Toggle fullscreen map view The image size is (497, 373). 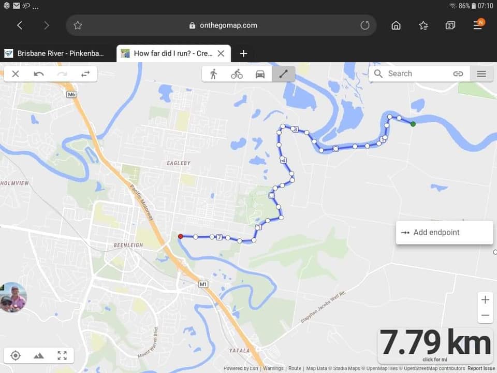[x=62, y=355]
